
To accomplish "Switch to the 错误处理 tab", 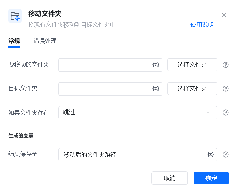I will click(x=45, y=41).
